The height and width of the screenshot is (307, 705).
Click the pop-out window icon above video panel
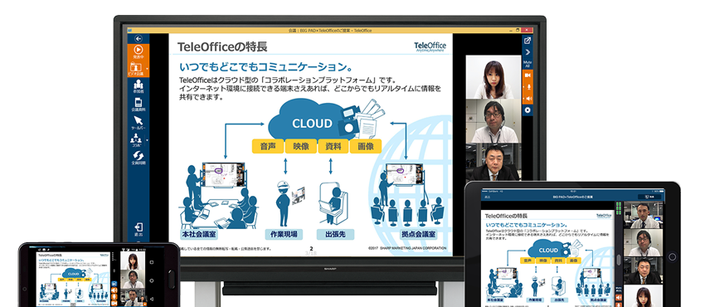528,40
